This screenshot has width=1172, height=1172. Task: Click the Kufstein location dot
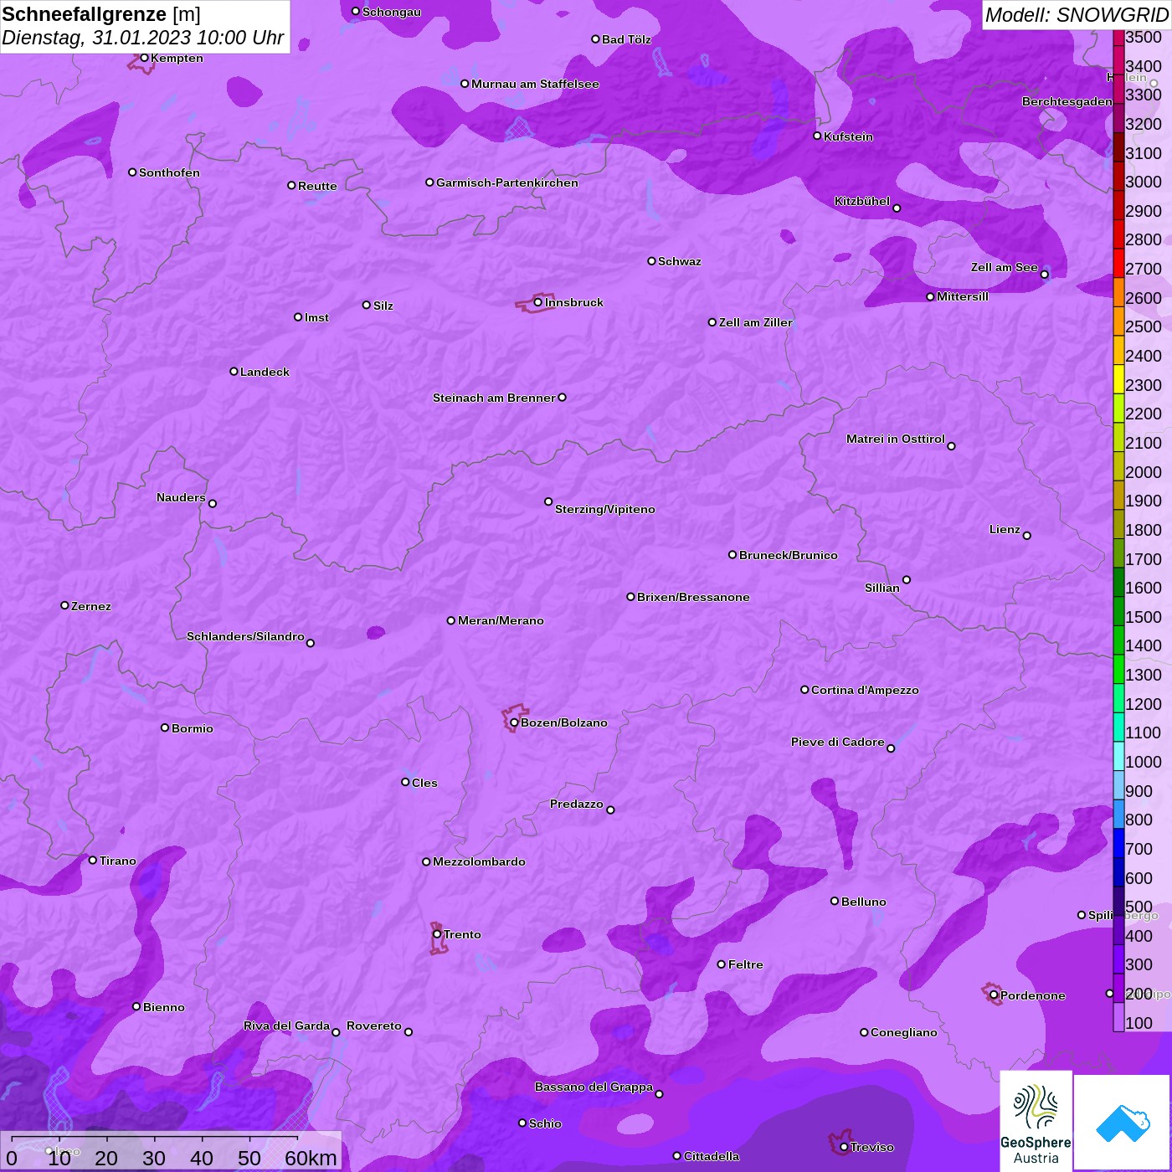tap(817, 136)
